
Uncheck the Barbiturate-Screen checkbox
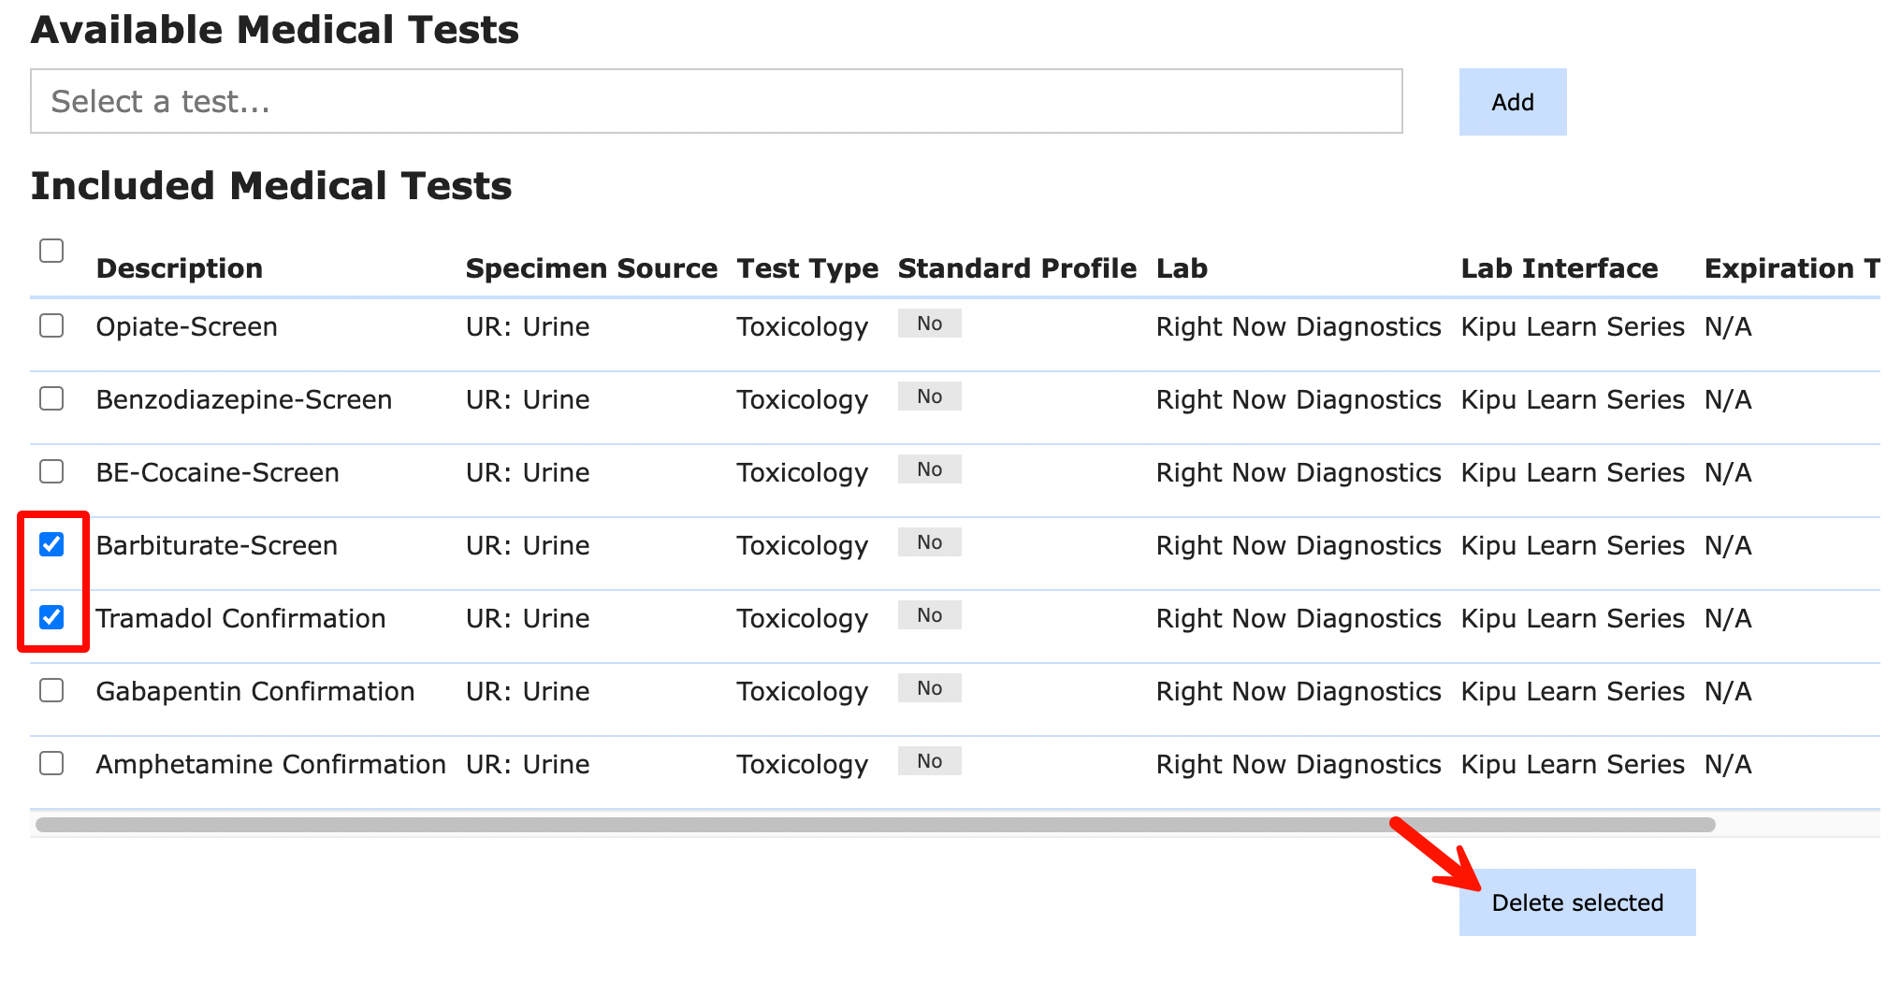point(51,544)
